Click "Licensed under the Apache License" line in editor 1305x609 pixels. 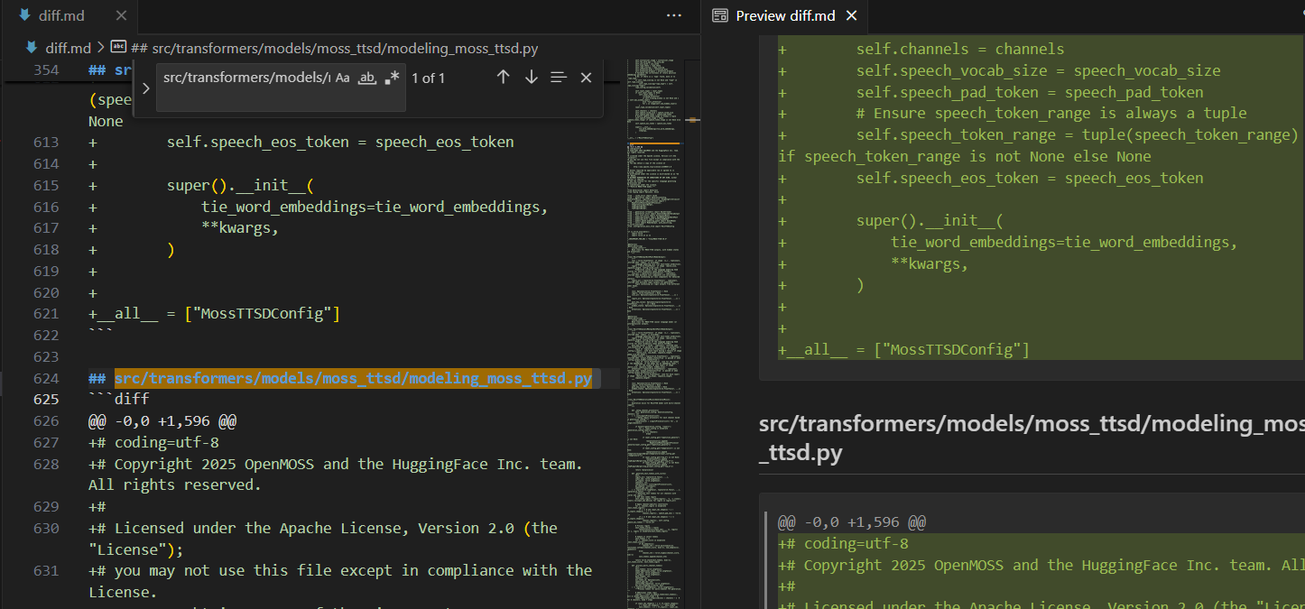point(323,539)
